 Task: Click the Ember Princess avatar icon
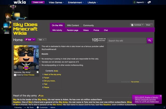(x=15, y=75)
